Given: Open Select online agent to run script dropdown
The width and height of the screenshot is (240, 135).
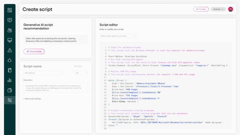Looking at the screenshot, I should [x=118, y=36].
